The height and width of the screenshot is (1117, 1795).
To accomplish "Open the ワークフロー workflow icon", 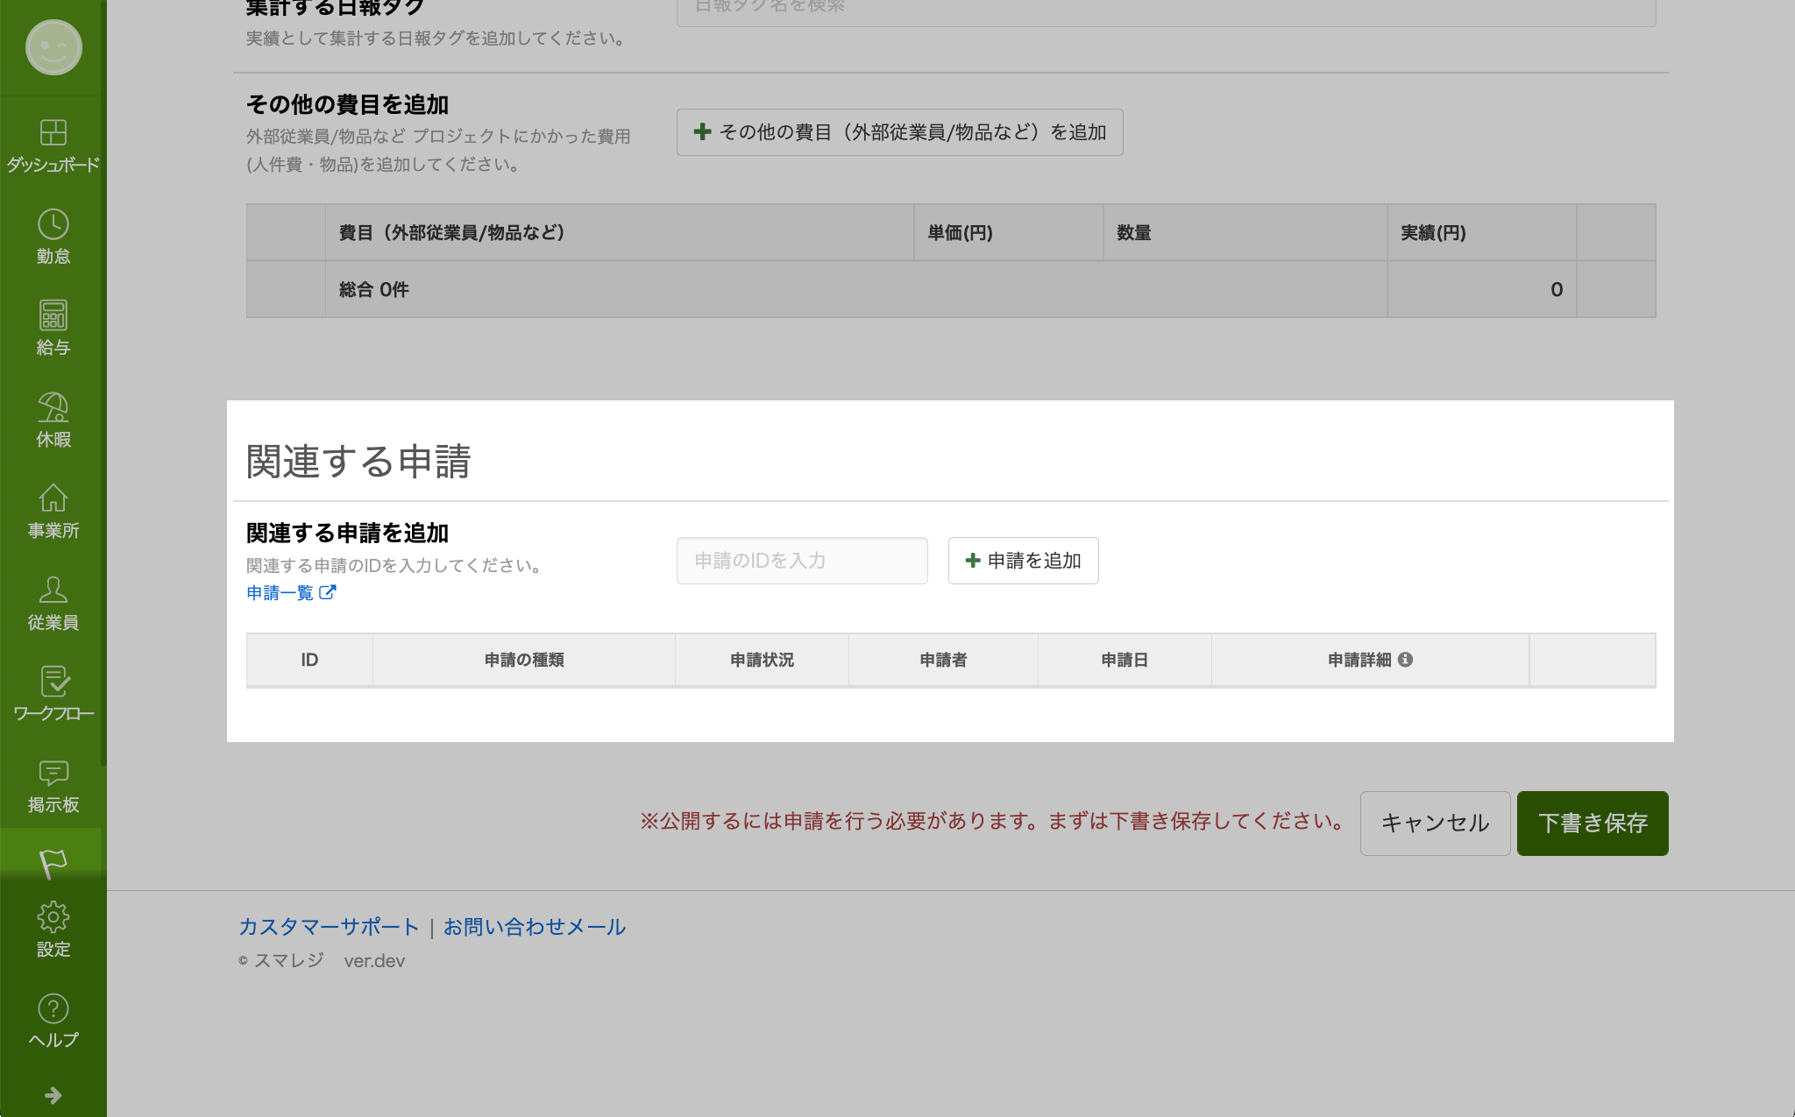I will [53, 682].
